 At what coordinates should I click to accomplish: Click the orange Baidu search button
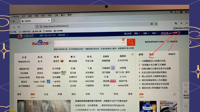coord(131,42)
